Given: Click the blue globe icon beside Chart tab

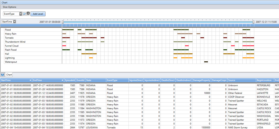Looking at the screenshot, I should tap(3, 75).
